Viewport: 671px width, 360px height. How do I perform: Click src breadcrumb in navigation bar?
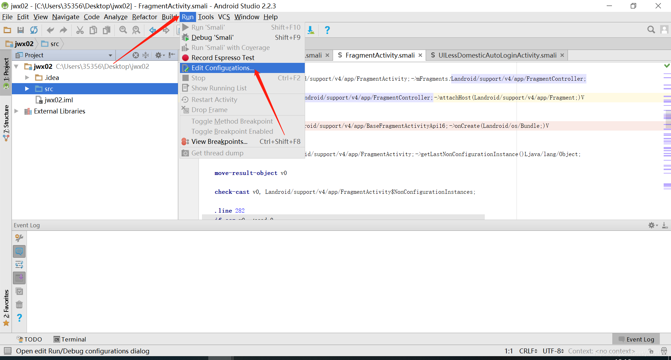tap(50, 44)
